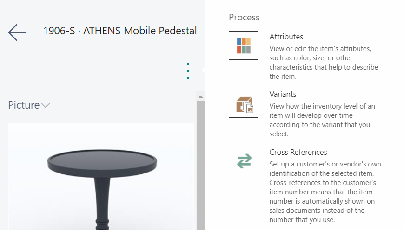Click the Picture heading text

24,105
